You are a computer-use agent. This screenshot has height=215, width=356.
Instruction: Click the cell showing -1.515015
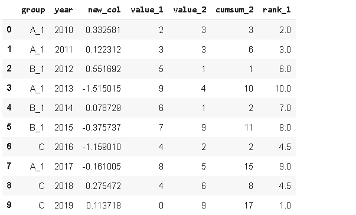click(x=102, y=89)
